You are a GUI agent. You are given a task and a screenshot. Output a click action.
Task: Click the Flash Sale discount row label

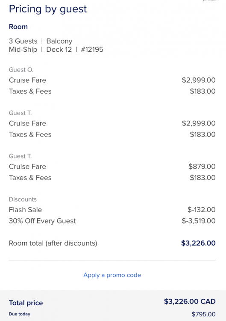[x=25, y=210]
